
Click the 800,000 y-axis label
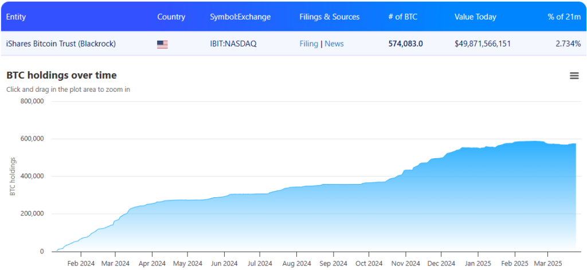32,101
